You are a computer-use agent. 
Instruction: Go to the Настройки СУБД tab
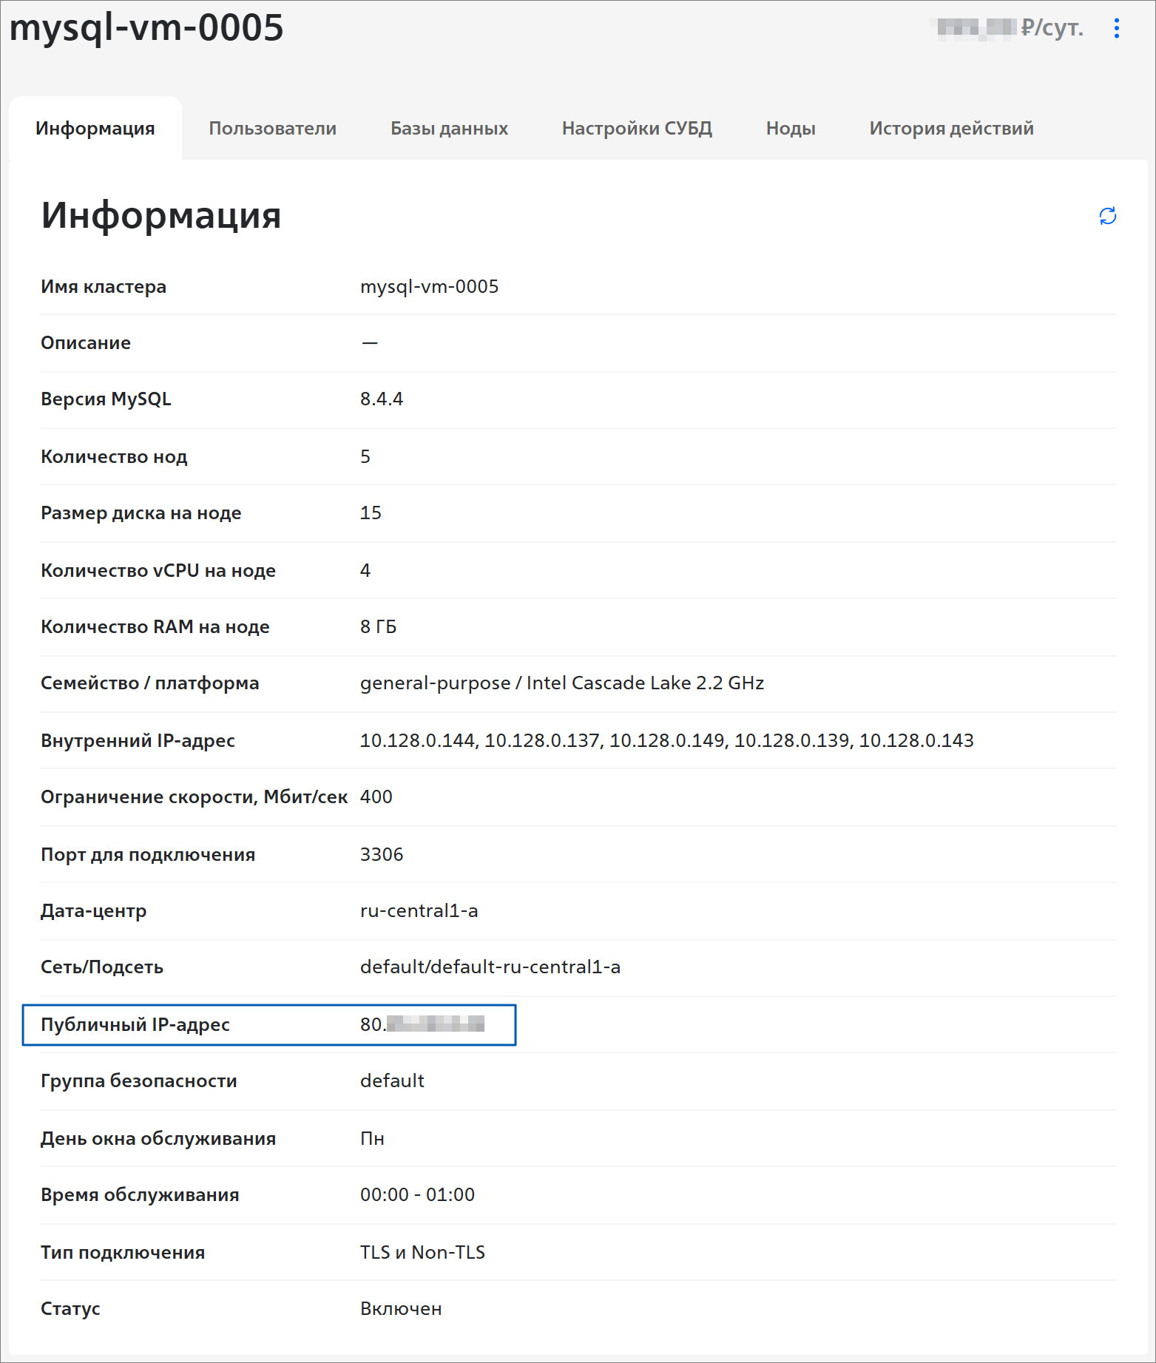tap(637, 128)
